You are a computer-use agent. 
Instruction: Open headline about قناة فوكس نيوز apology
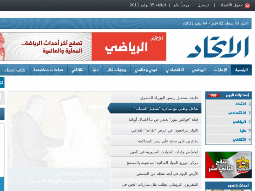(156, 120)
